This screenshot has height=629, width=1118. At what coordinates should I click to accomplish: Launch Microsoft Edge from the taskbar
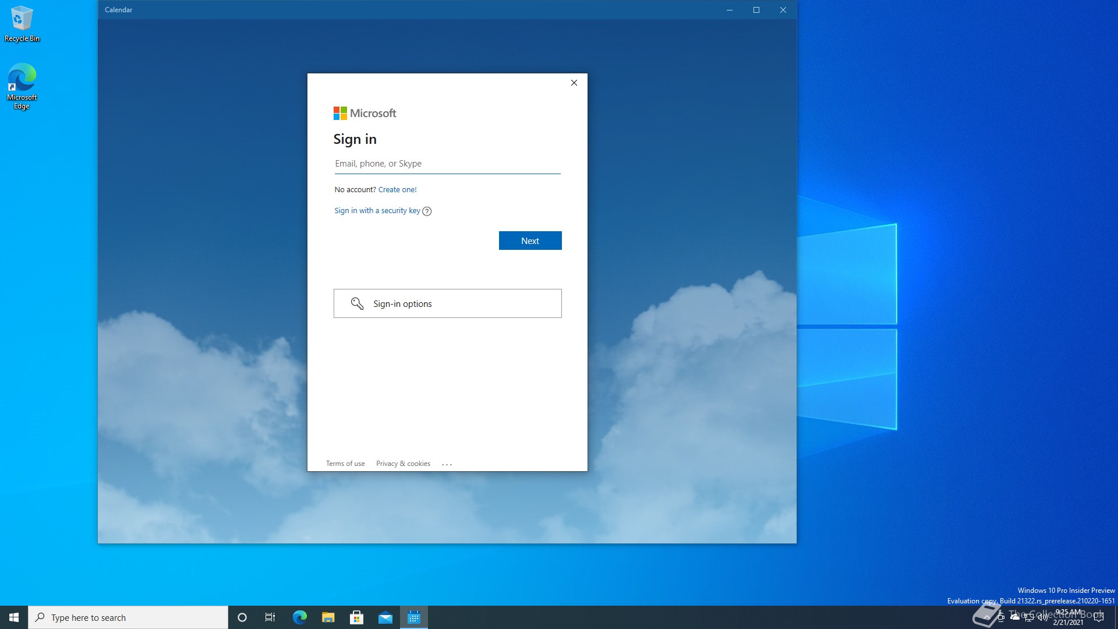(299, 617)
